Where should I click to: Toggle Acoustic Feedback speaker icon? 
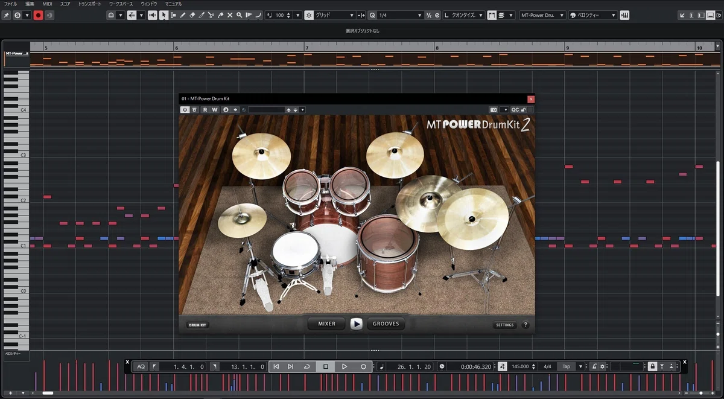click(x=153, y=15)
